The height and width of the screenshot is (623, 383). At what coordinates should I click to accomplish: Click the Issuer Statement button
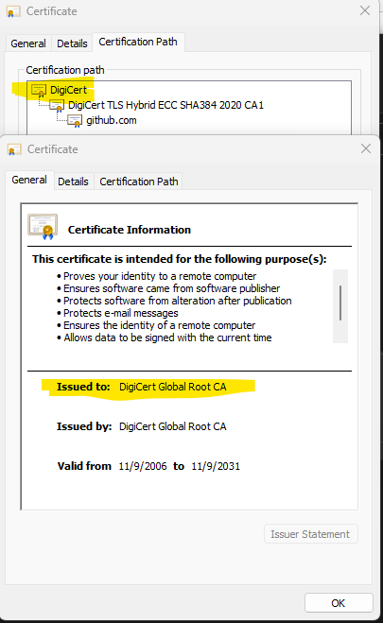pos(310,534)
